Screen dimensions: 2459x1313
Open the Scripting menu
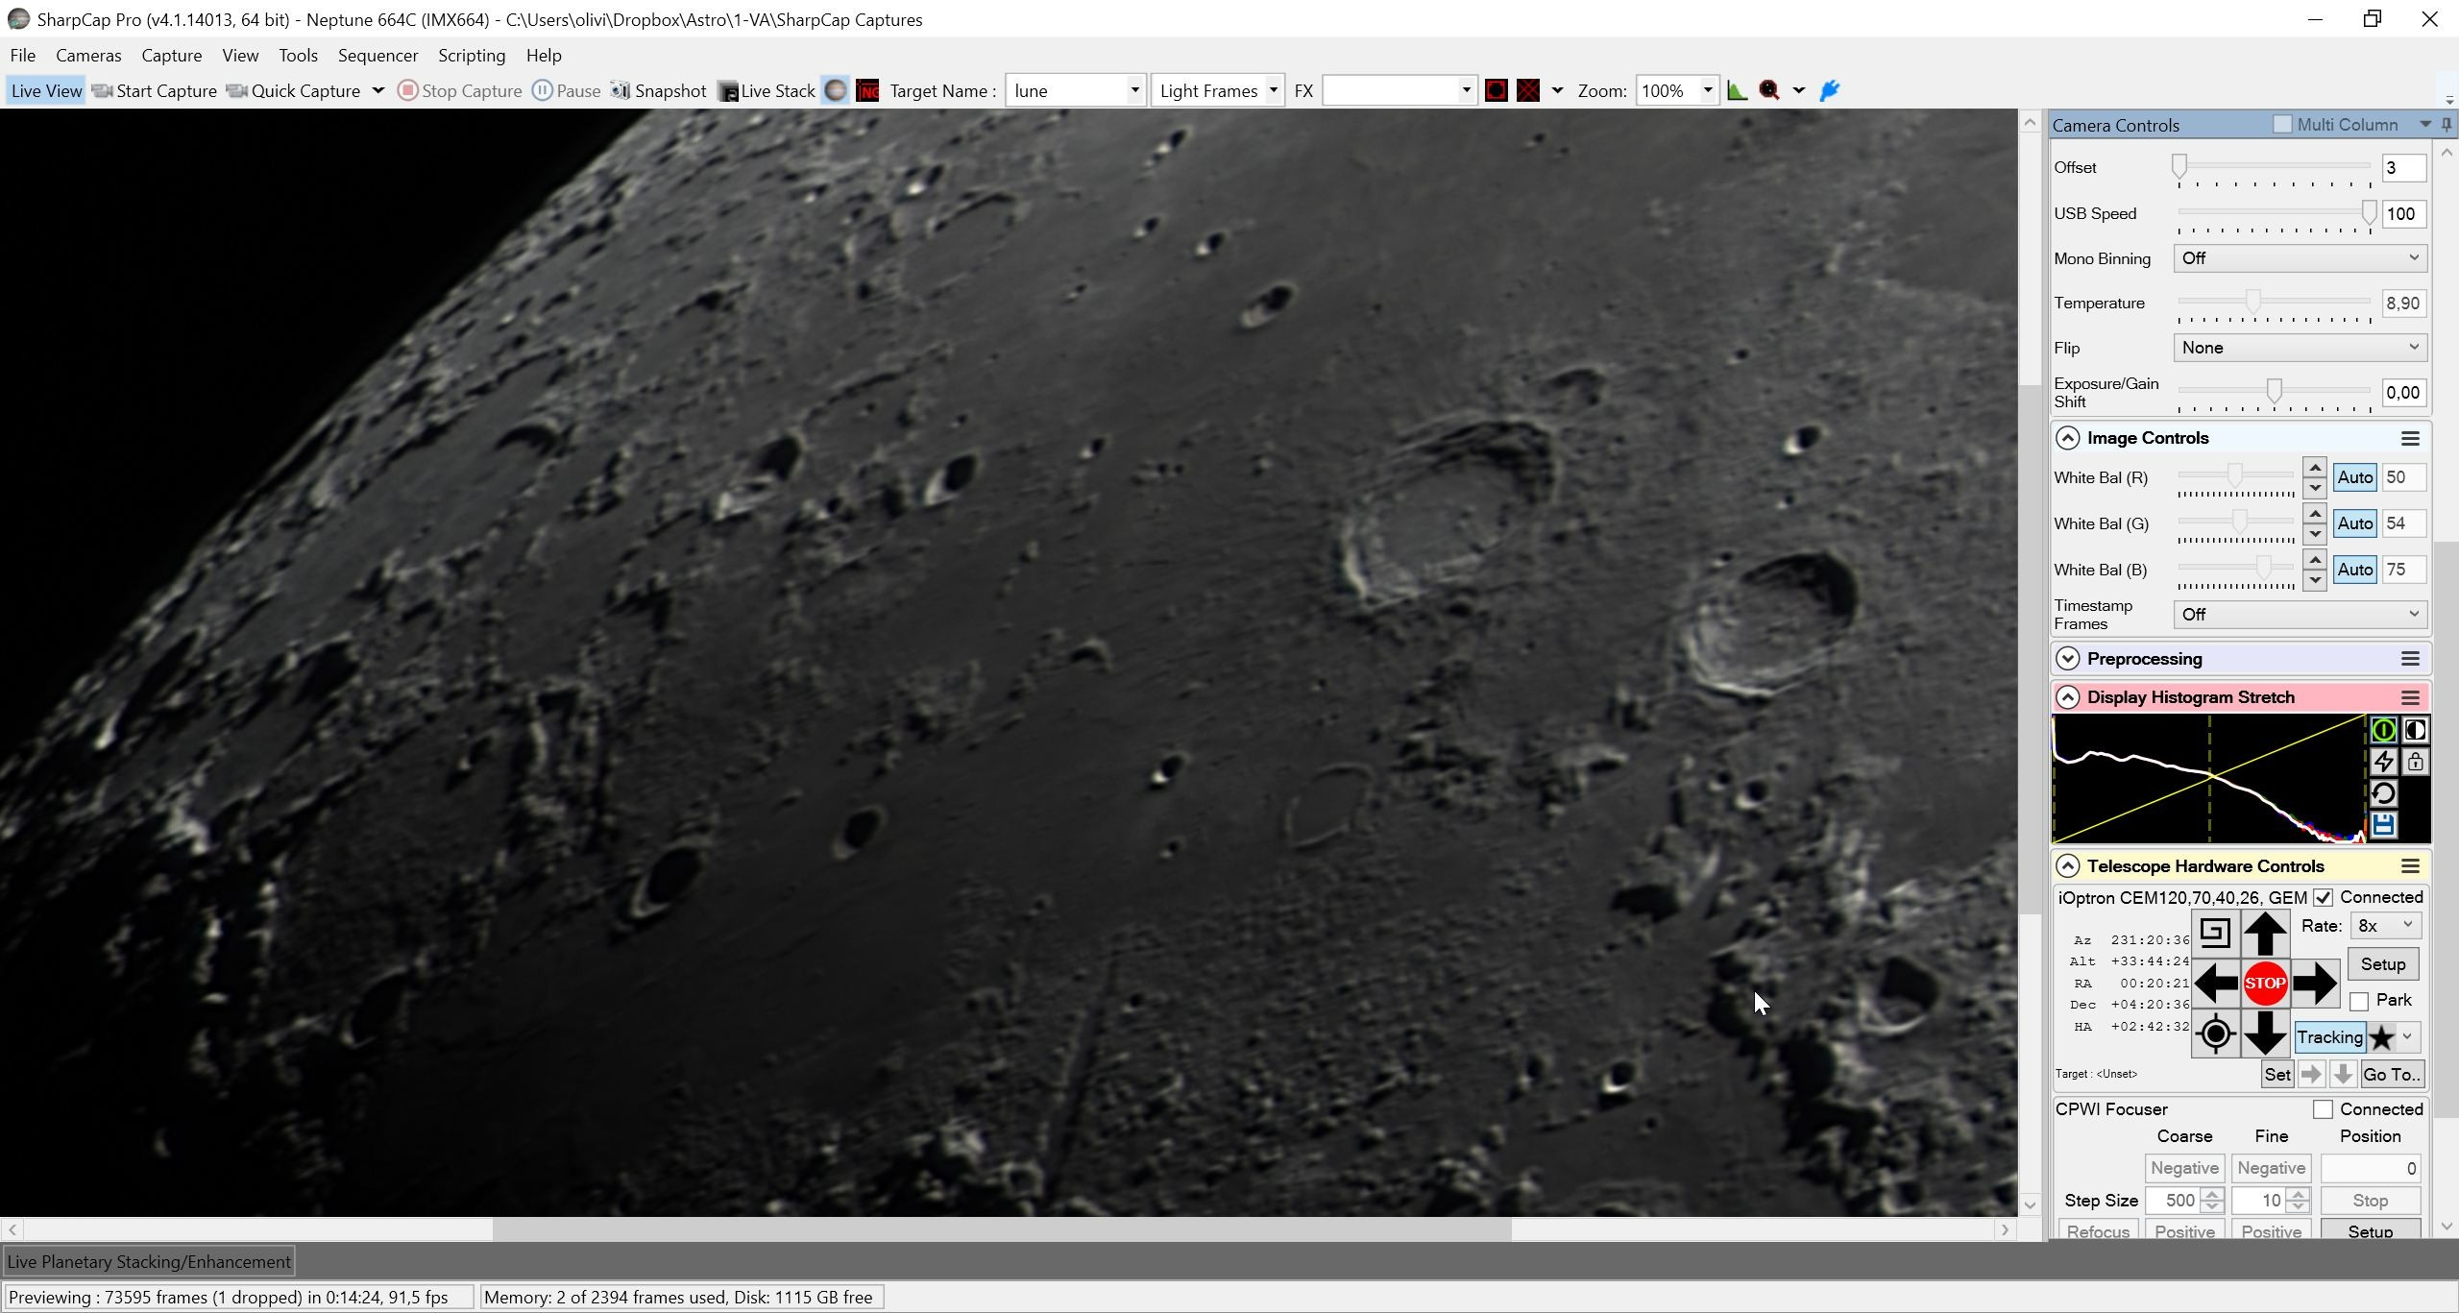click(472, 56)
